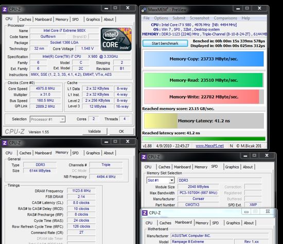Viewport: 283px width, 244px height.
Task: Maximize the MaxxMEM PreView window
Action: coord(247,8)
